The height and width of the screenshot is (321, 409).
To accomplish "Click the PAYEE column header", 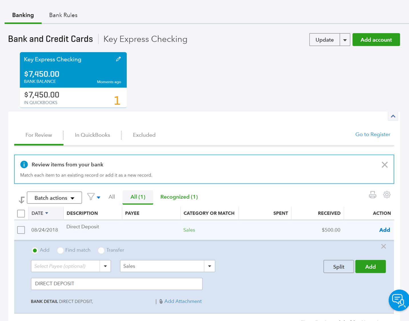I will tap(132, 213).
